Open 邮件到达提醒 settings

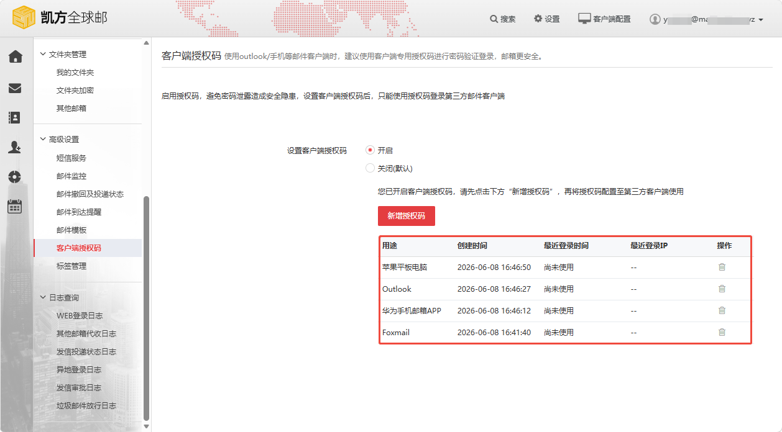pos(79,212)
